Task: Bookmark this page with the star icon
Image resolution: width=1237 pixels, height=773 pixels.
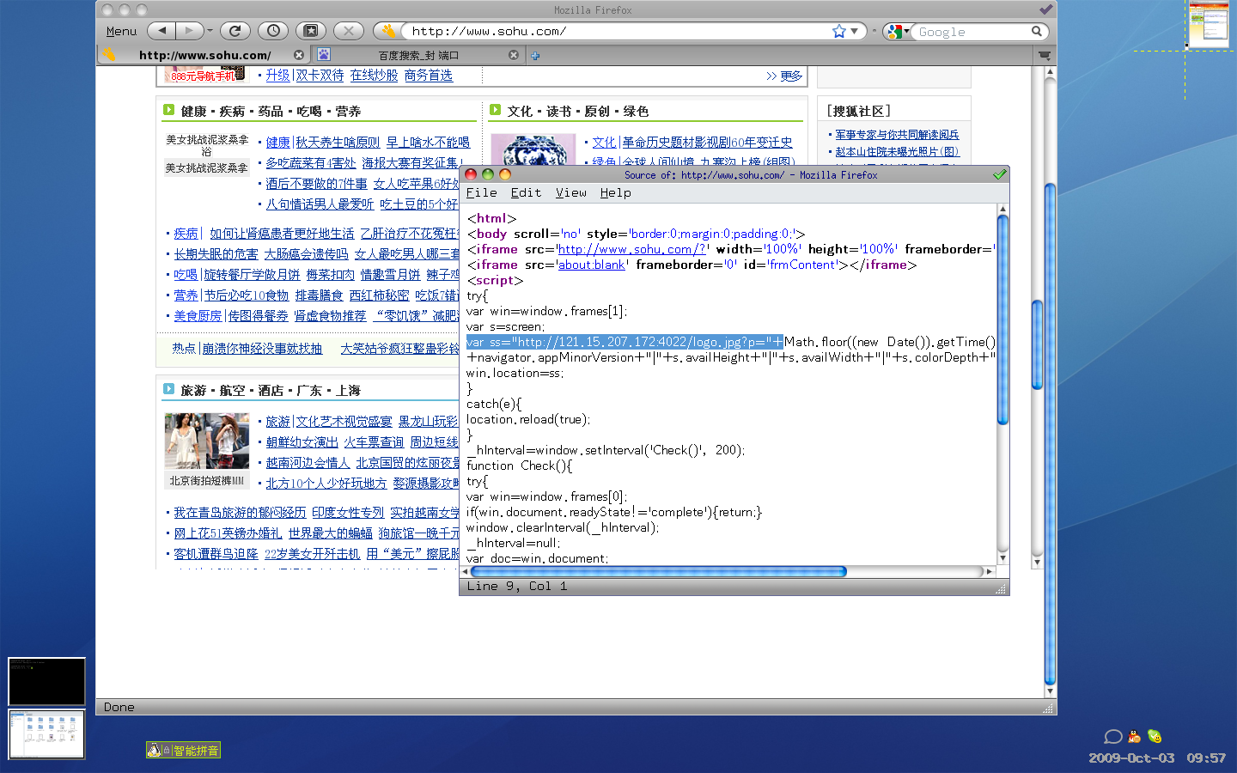Action: pyautogui.click(x=839, y=31)
